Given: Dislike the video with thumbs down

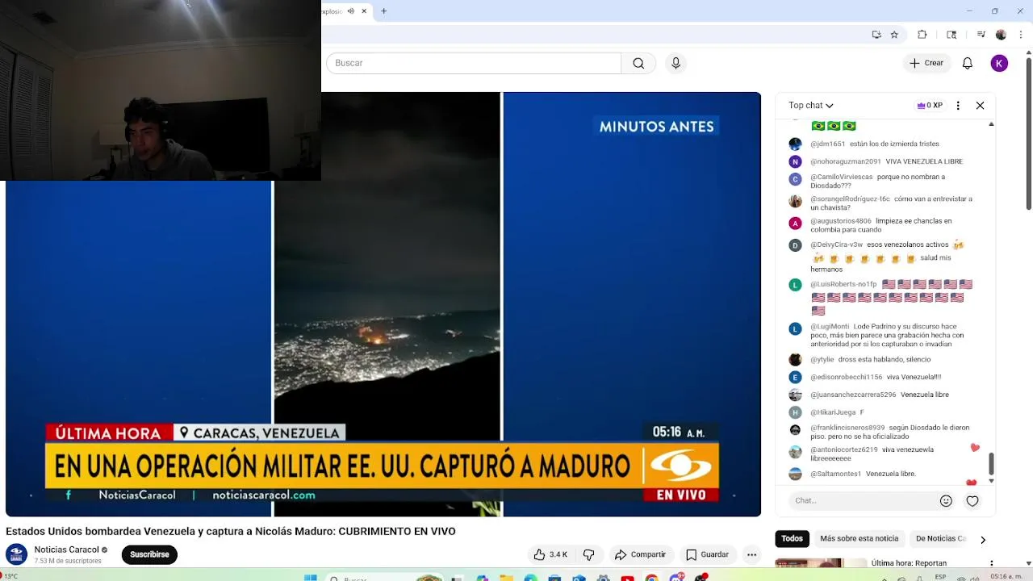Looking at the screenshot, I should (588, 554).
